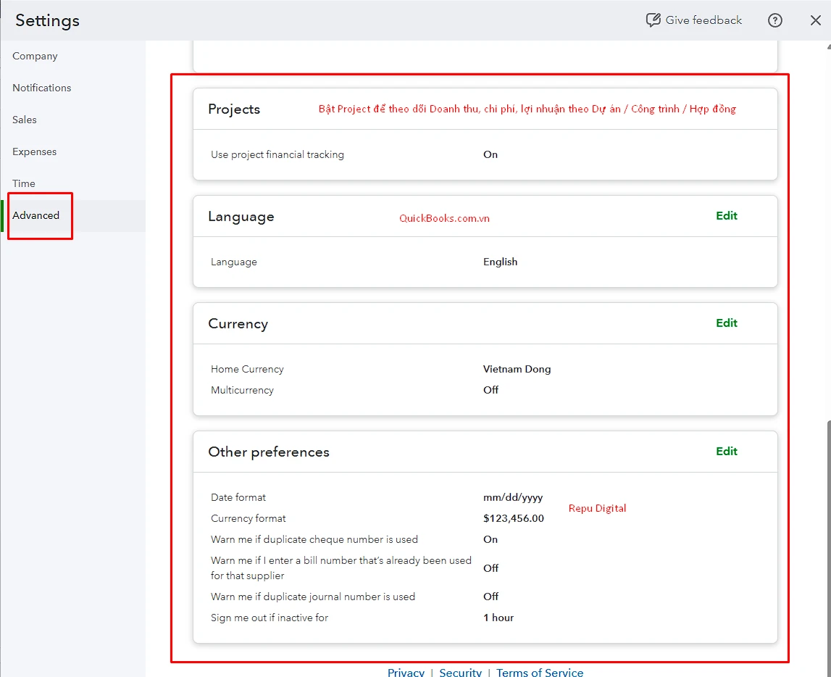Select the Advanced tab
Image resolution: width=831 pixels, height=677 pixels.
click(x=37, y=215)
